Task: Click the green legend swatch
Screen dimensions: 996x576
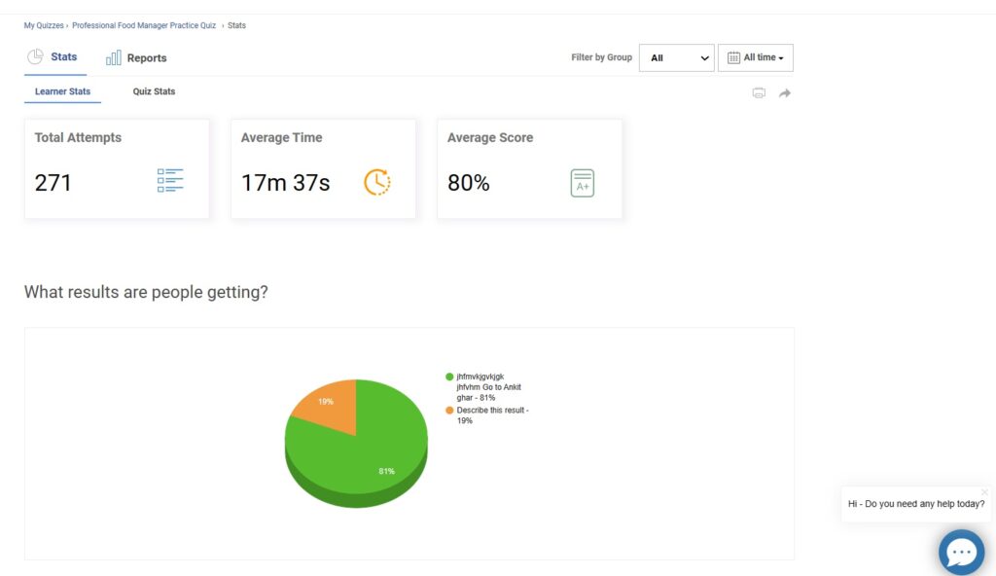Action: pyautogui.click(x=449, y=377)
